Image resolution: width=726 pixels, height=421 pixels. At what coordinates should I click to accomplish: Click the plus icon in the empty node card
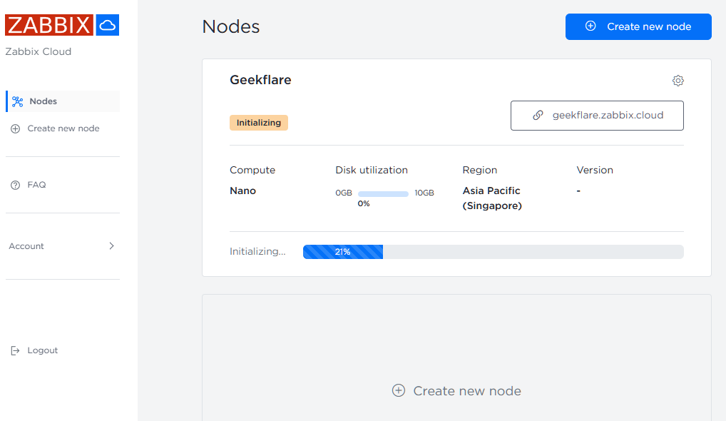coord(399,390)
